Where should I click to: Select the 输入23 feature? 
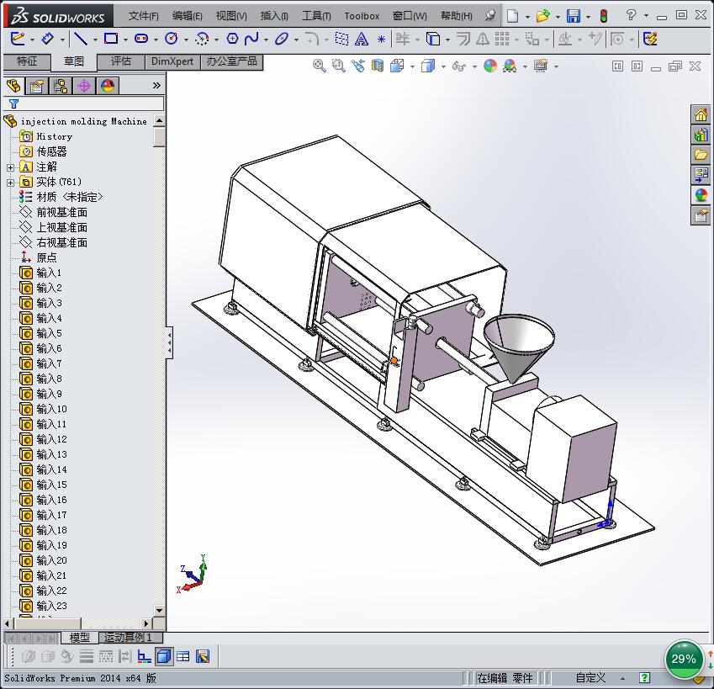pyautogui.click(x=51, y=606)
